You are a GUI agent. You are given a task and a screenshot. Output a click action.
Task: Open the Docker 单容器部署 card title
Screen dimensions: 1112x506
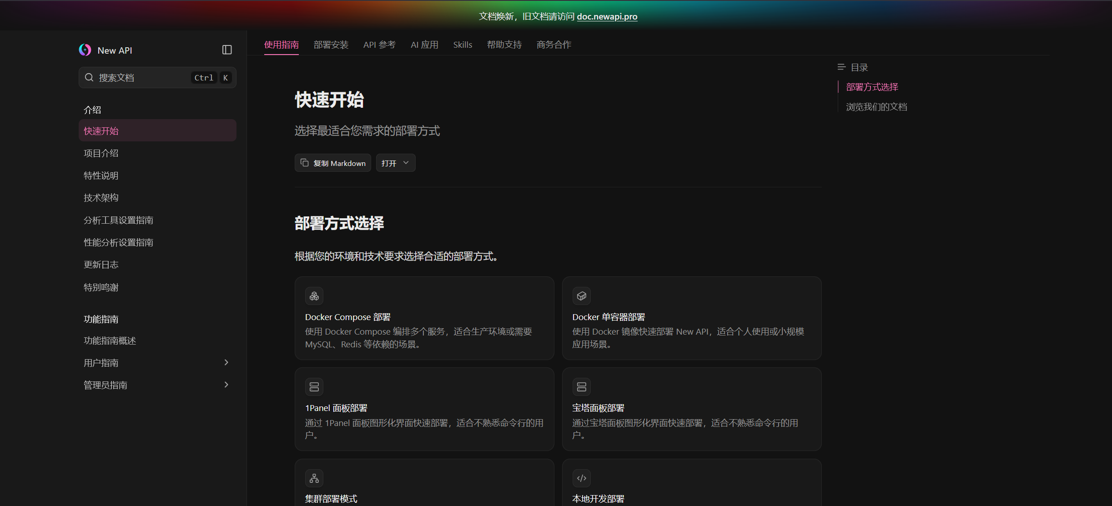coord(609,317)
